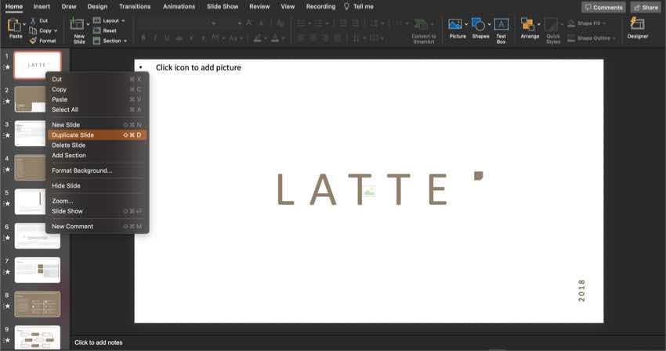
Task: Choose Duplicate Slide from context menu
Action: click(x=73, y=135)
